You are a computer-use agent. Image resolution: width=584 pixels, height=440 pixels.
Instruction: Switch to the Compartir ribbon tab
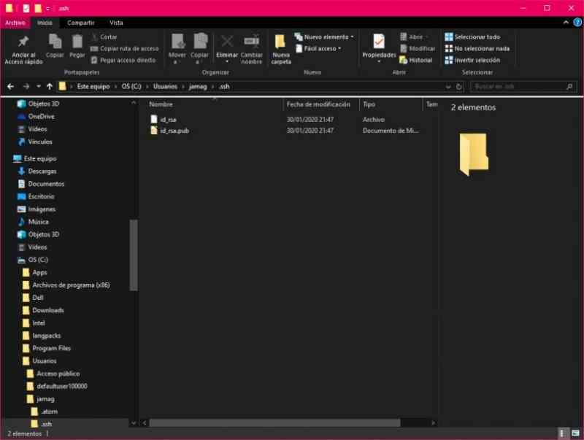80,23
